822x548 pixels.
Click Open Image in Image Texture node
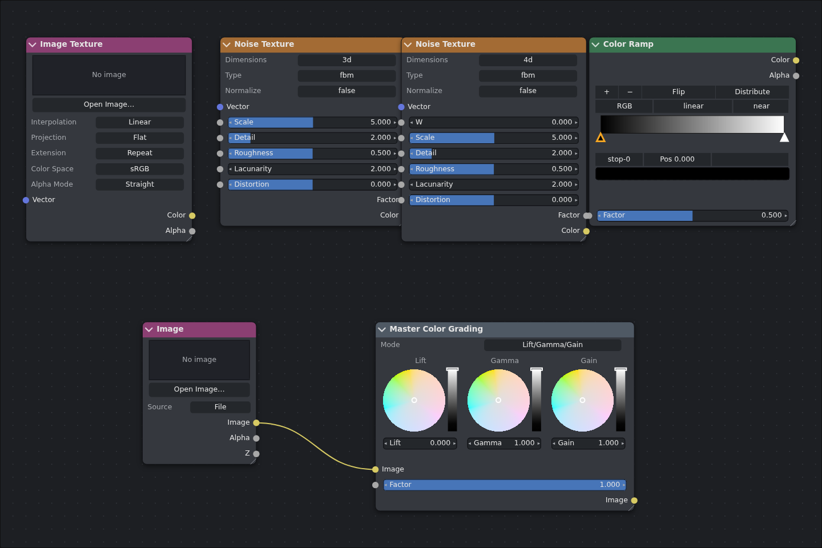(109, 104)
